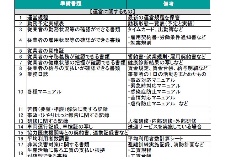Viewport: 226px width, 157px height.
Task: Click the 人権研修・内部研修・外部研修 remark cell
Action: tap(162, 121)
